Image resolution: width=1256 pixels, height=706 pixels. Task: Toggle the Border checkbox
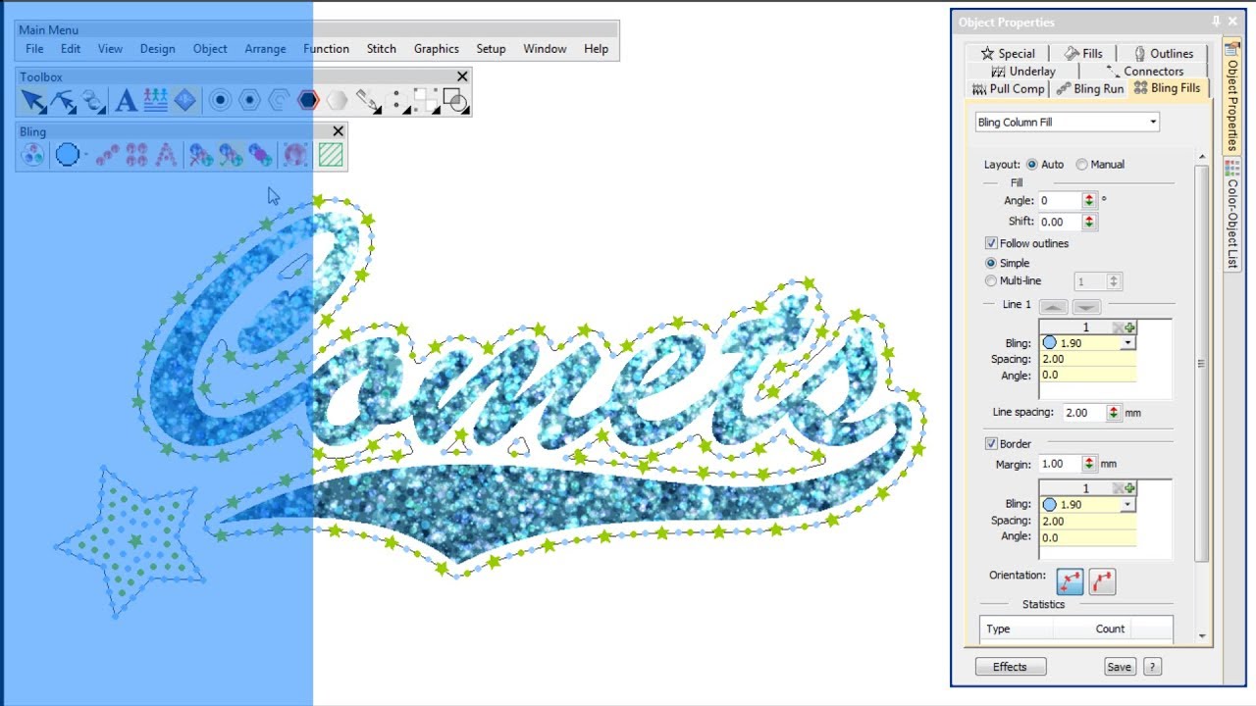[x=991, y=444]
